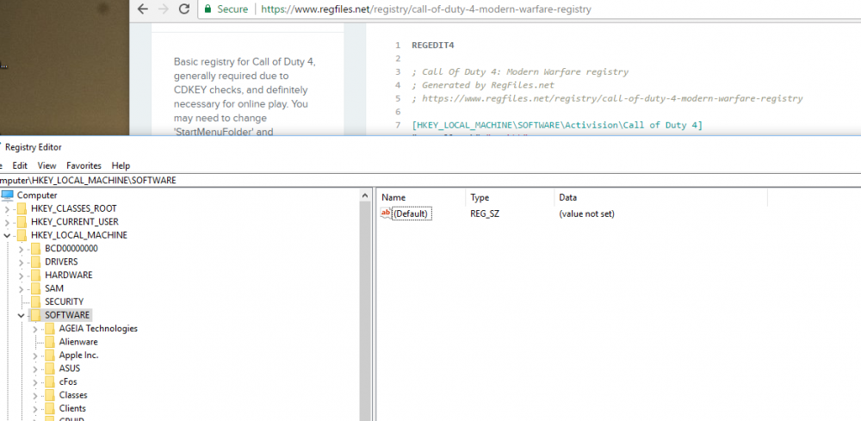Click the registry tree vertical scrollbar
The image size is (861, 421).
point(366,301)
